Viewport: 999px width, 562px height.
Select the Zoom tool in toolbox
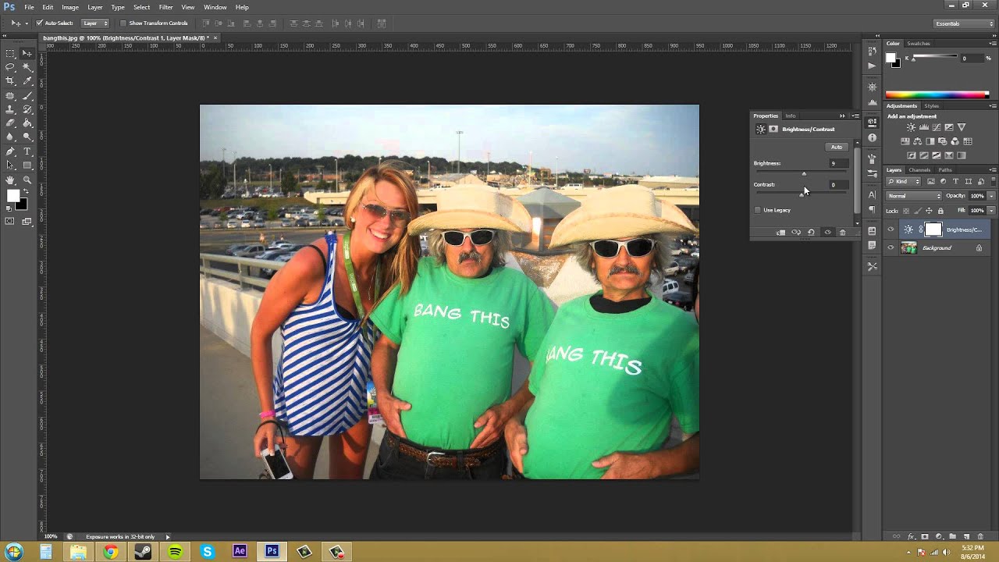click(27, 180)
